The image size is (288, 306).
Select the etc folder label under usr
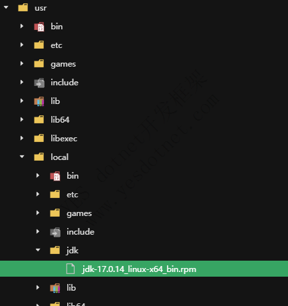(57, 45)
